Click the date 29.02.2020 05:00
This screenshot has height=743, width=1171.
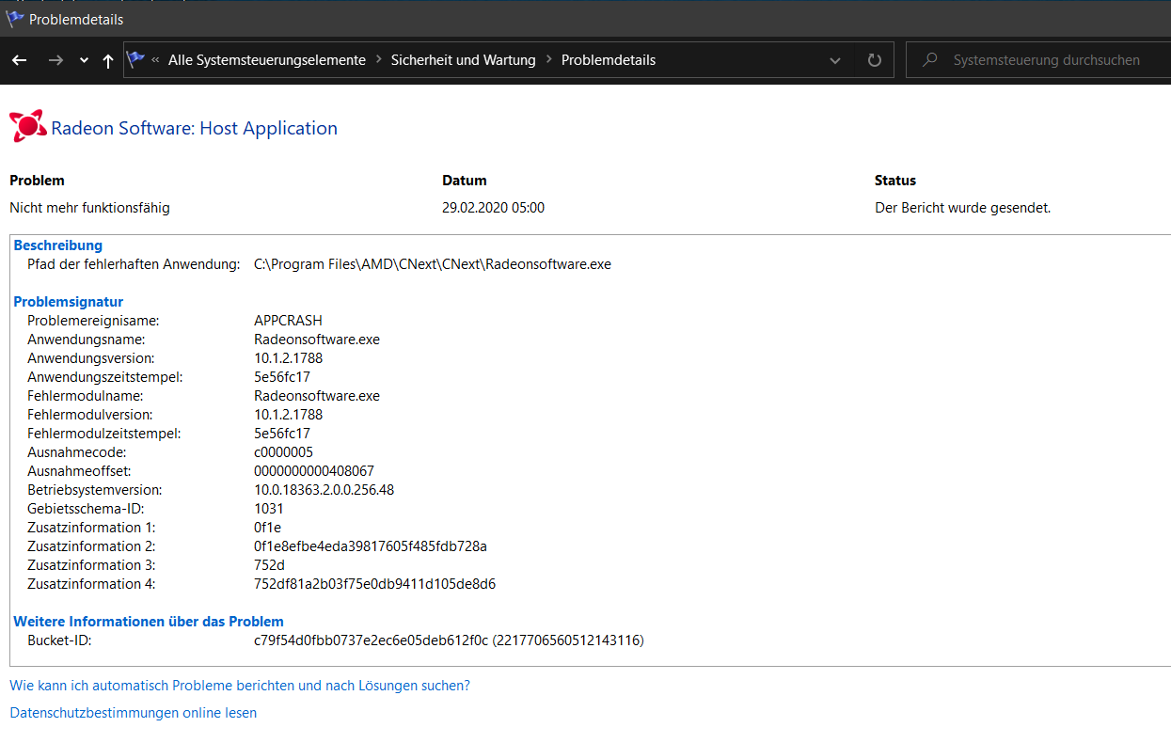493,208
